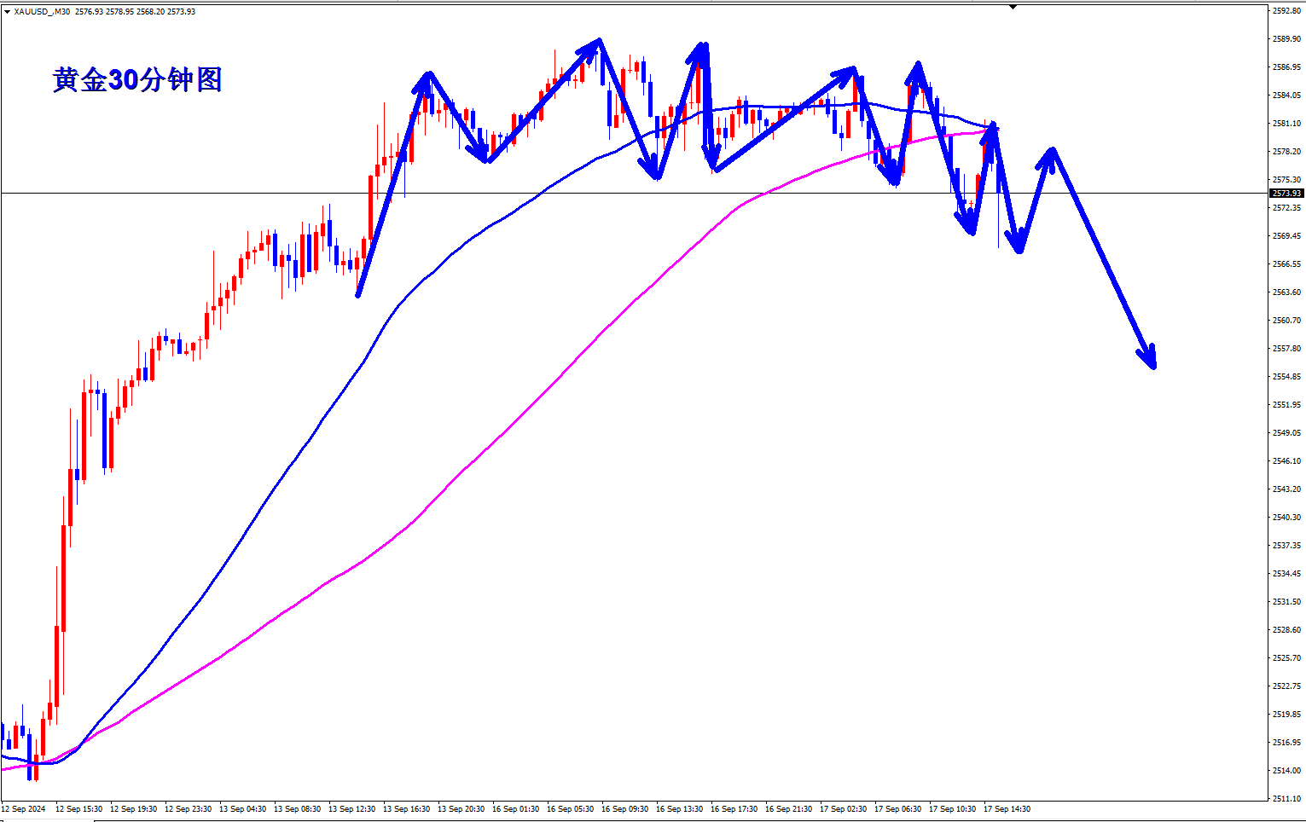Viewport: 1306px width, 822px height.
Task: Click the 2578.20 price axis label
Action: (x=1287, y=152)
